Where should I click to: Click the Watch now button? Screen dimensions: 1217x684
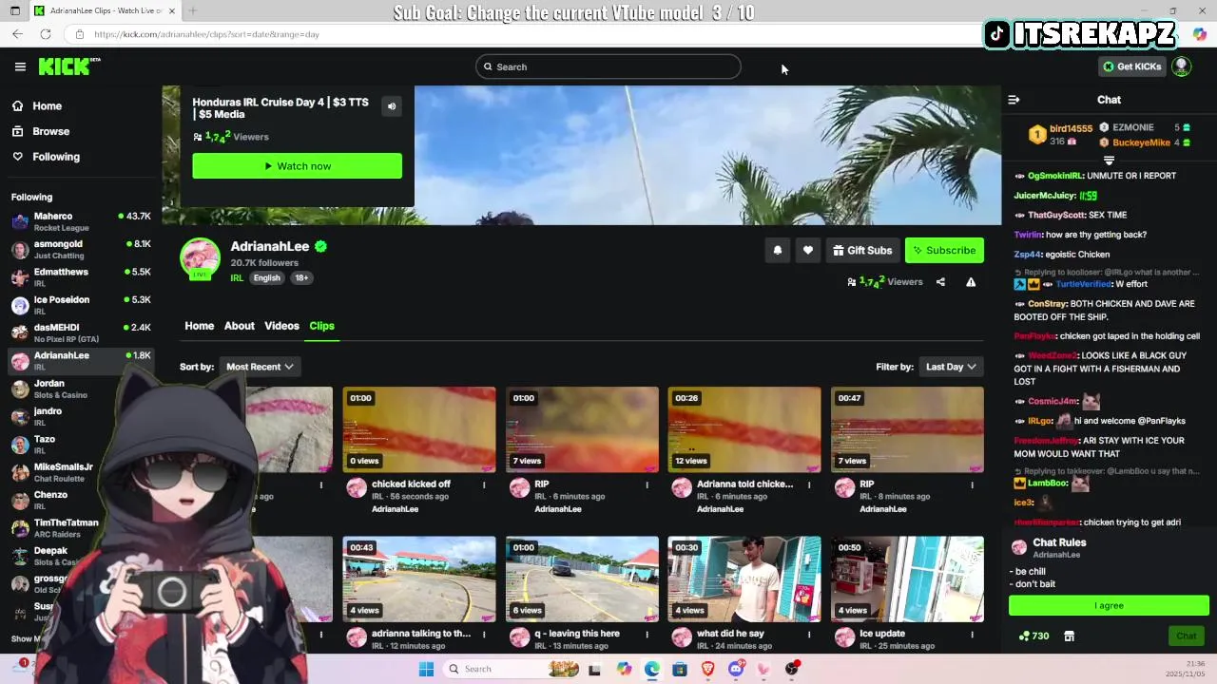(x=297, y=166)
